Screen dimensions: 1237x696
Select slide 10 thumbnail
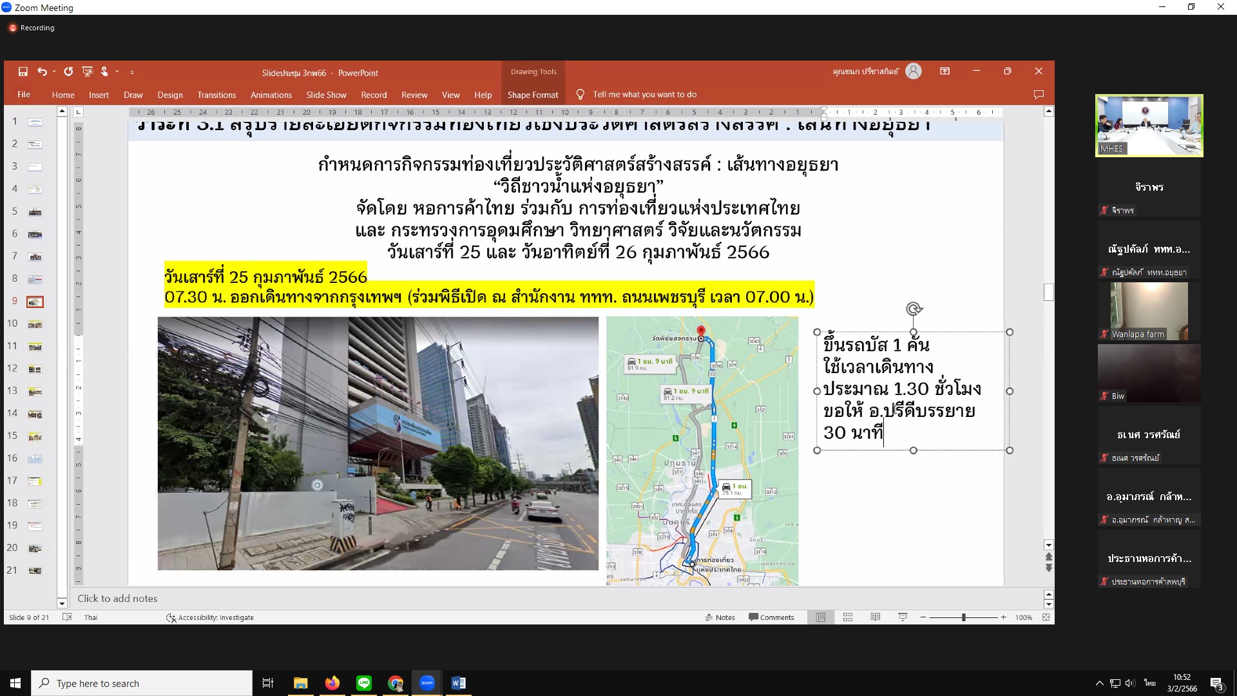pyautogui.click(x=35, y=324)
